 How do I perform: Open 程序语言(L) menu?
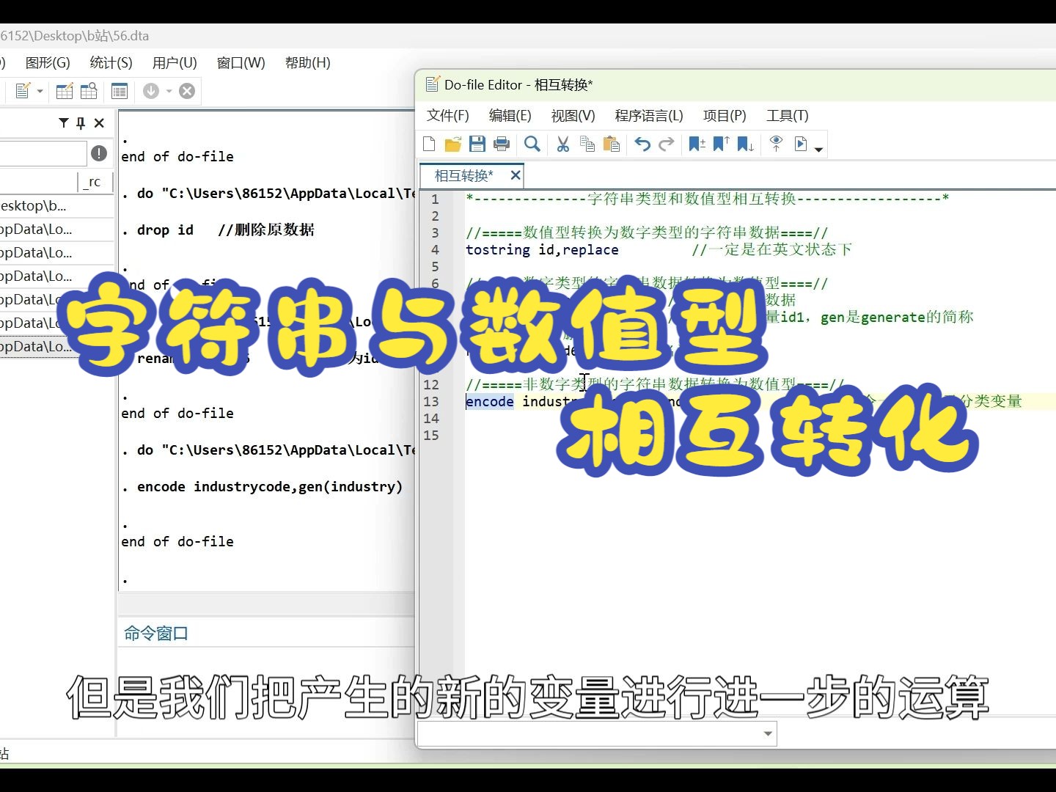pyautogui.click(x=649, y=115)
